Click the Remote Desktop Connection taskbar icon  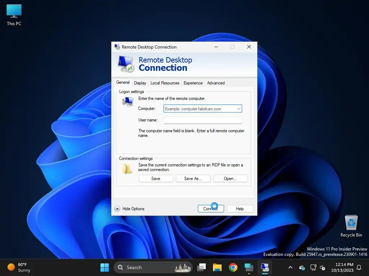coord(265,267)
